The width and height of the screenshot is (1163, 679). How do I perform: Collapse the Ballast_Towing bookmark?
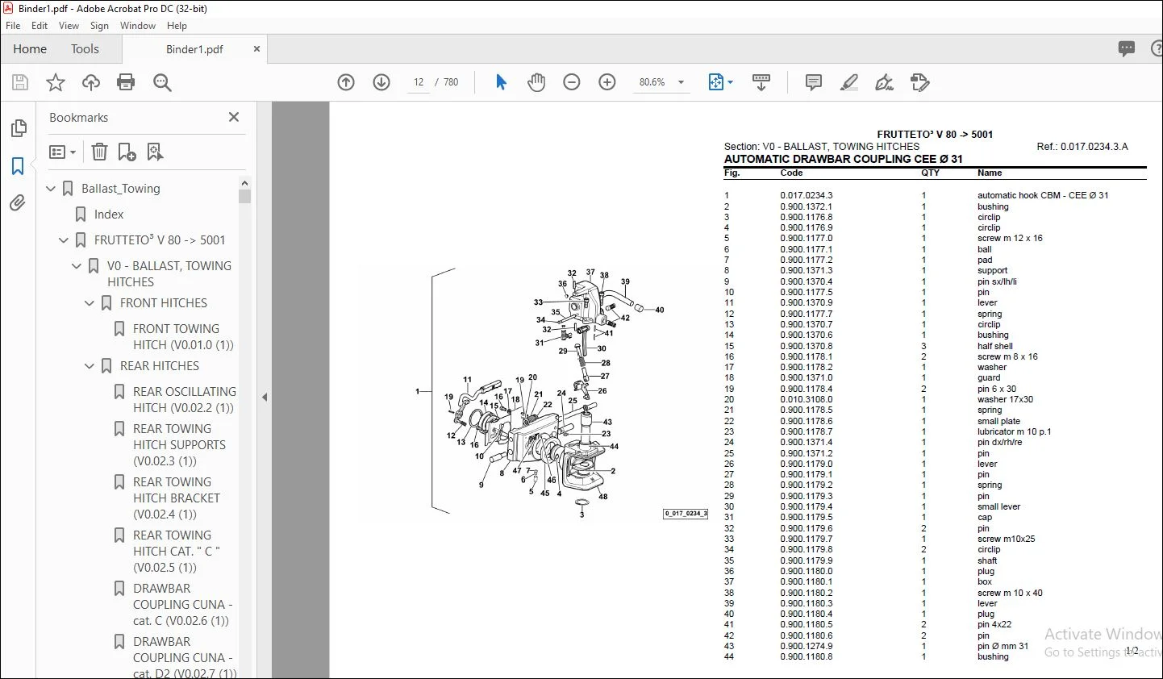[51, 189]
